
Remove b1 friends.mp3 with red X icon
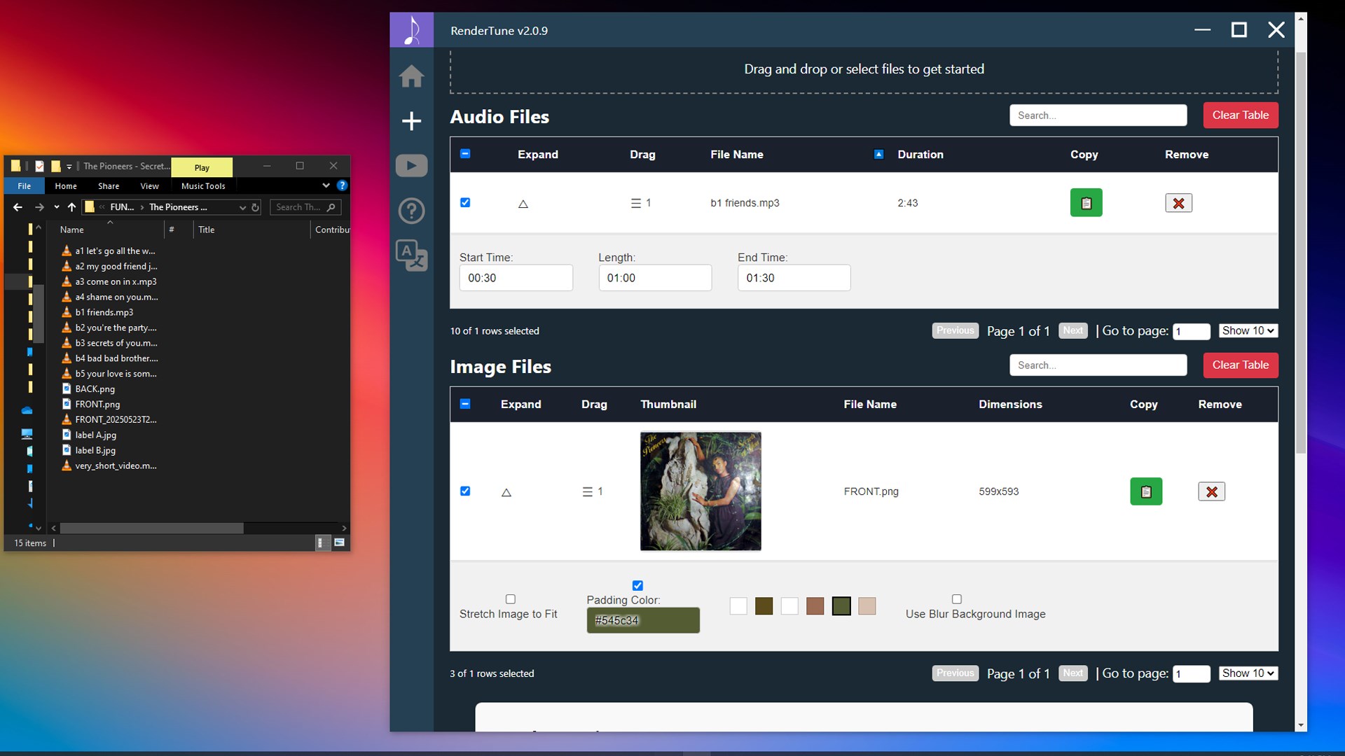1178,203
